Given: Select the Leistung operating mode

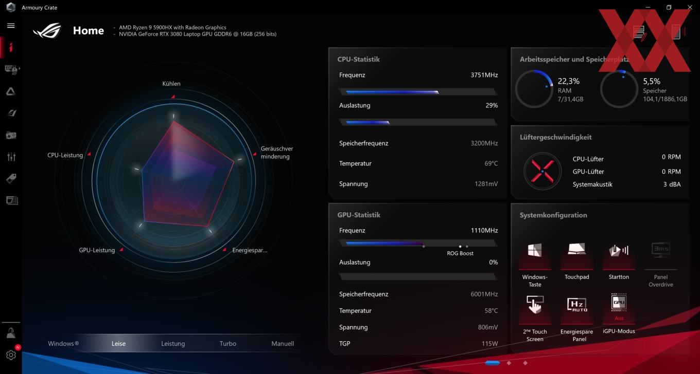Looking at the screenshot, I should pyautogui.click(x=173, y=344).
